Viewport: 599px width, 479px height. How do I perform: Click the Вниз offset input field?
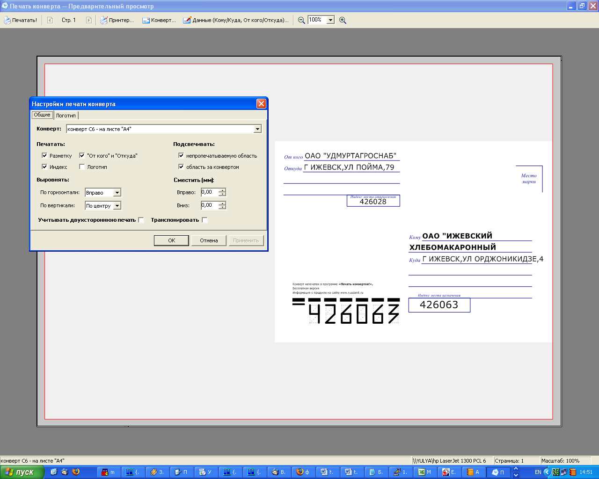click(209, 205)
